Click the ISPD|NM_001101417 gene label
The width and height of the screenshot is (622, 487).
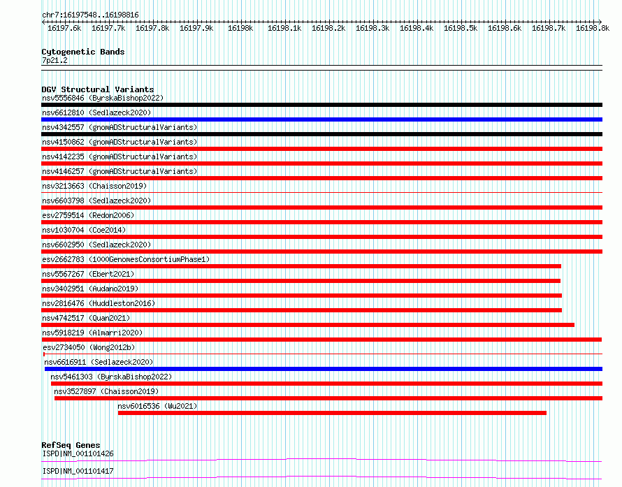point(78,471)
